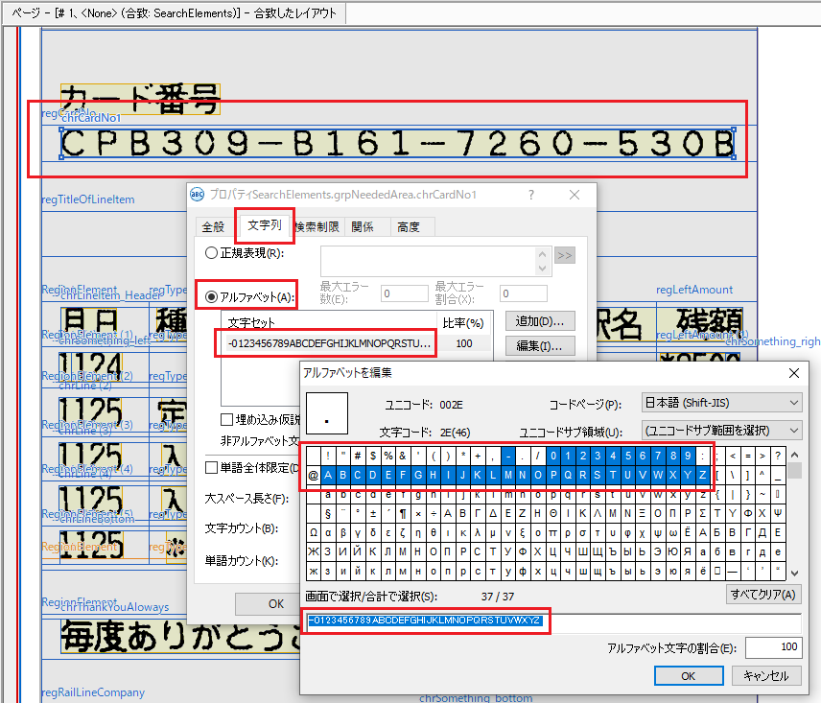Click the カード番号 title element
The height and width of the screenshot is (703, 821).
pos(140,99)
